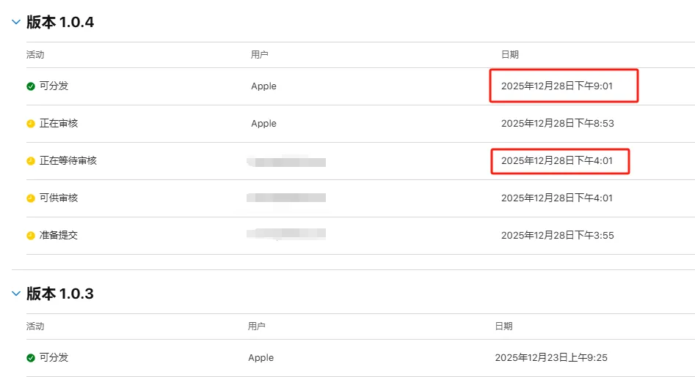Select the 正在审核 activity row text
695x377 pixels.
59,124
